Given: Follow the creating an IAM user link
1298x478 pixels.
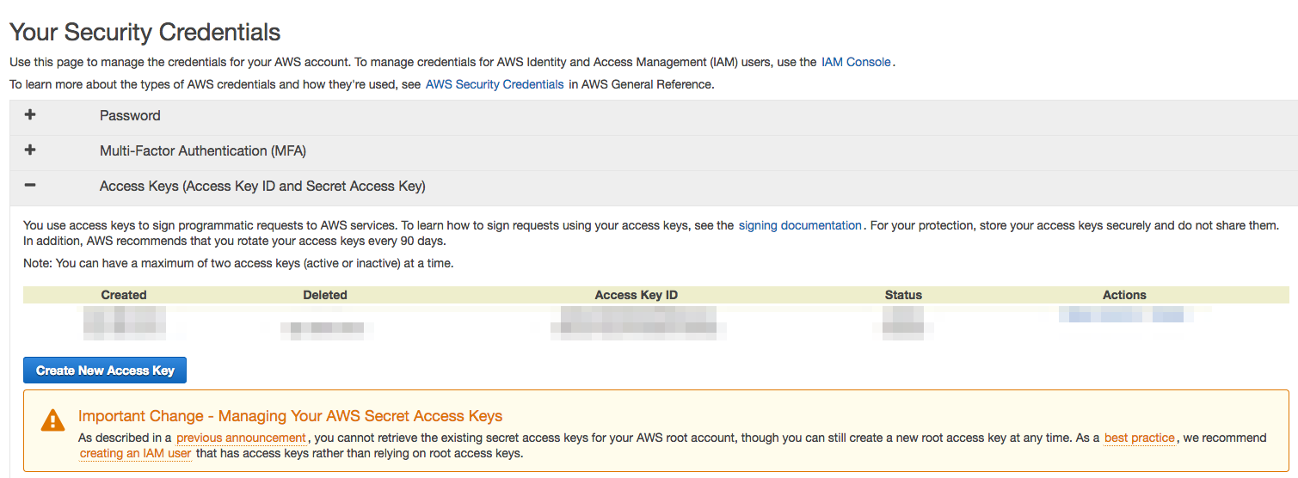Looking at the screenshot, I should 135,453.
